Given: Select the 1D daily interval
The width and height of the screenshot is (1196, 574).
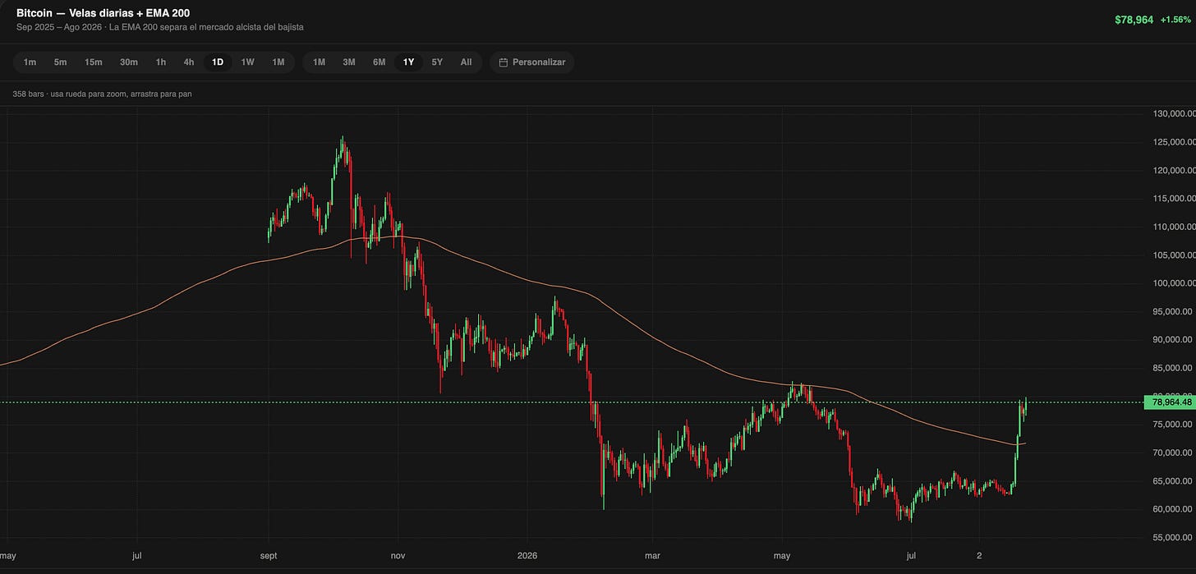Looking at the screenshot, I should pyautogui.click(x=218, y=62).
